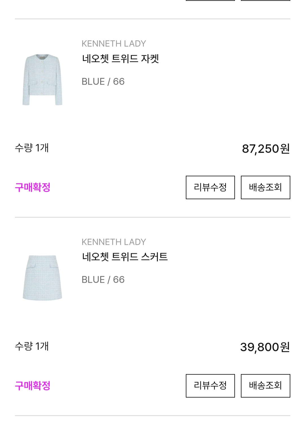
Task: Click KENNETH LADY brand above the jacket title
Action: 114,44
